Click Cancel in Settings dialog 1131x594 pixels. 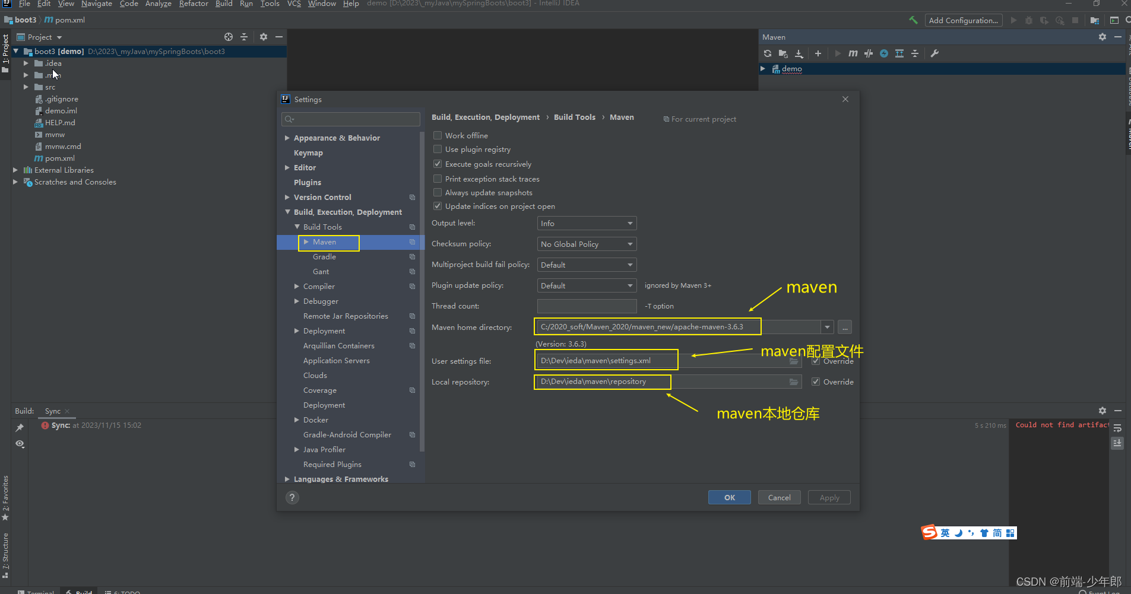point(780,497)
